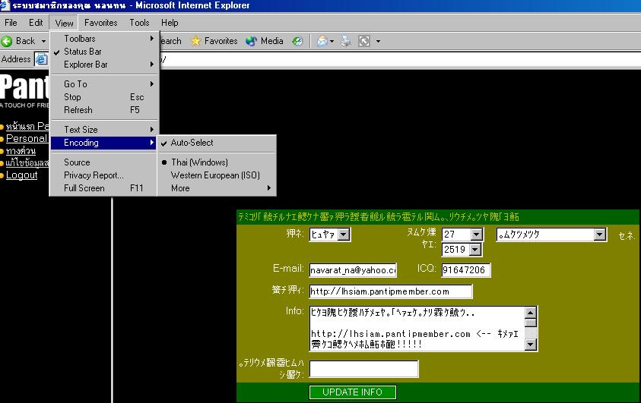The height and width of the screenshot is (403, 641).
Task: Click the Personal link in sidebar
Action: (27, 138)
